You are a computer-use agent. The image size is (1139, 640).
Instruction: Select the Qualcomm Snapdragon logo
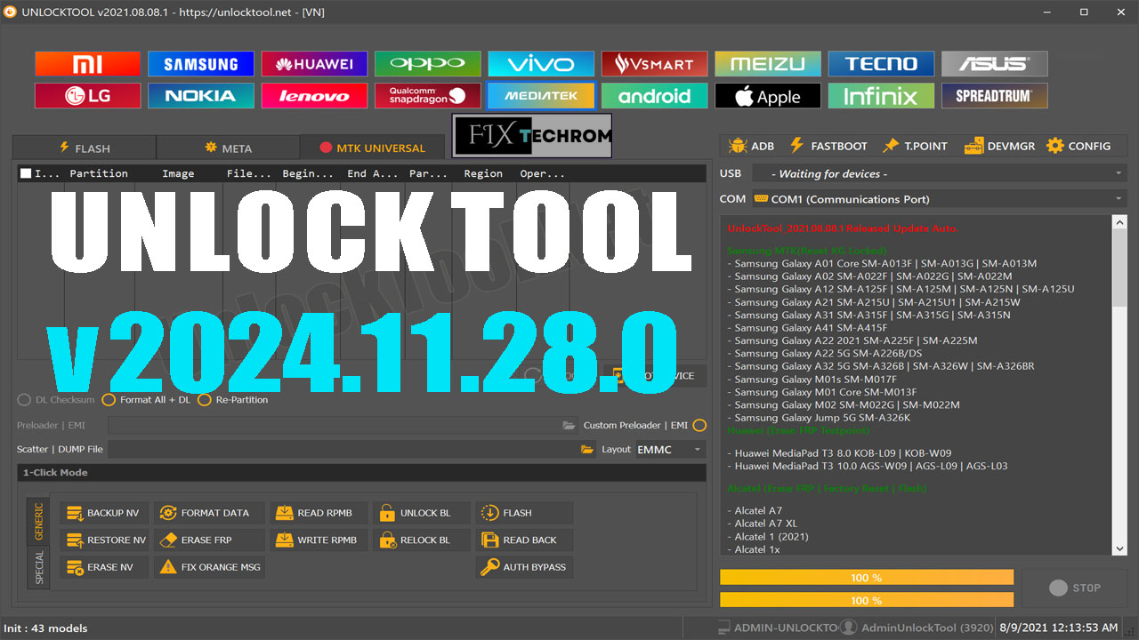point(427,96)
